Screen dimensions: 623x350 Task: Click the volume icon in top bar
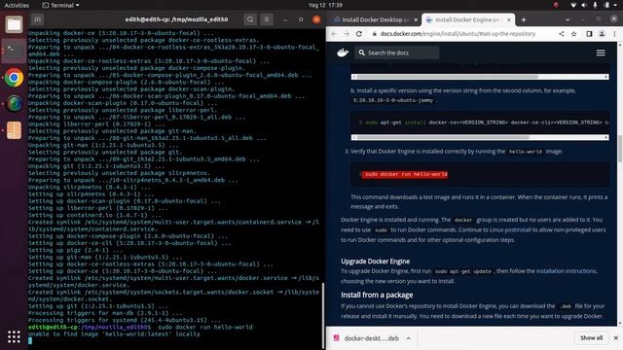point(584,5)
